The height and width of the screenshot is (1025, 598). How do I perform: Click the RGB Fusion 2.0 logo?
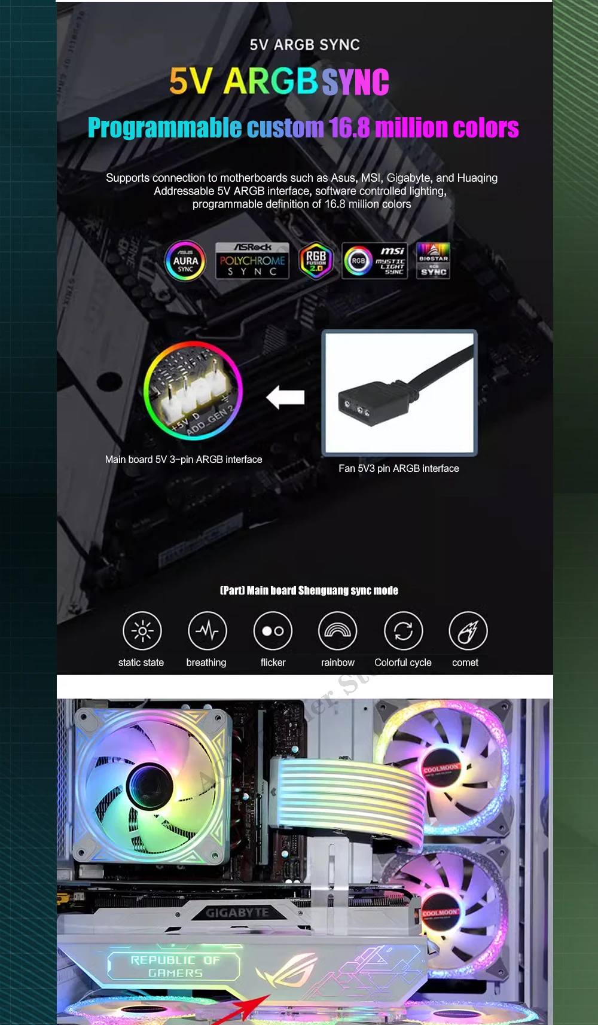[x=316, y=261]
